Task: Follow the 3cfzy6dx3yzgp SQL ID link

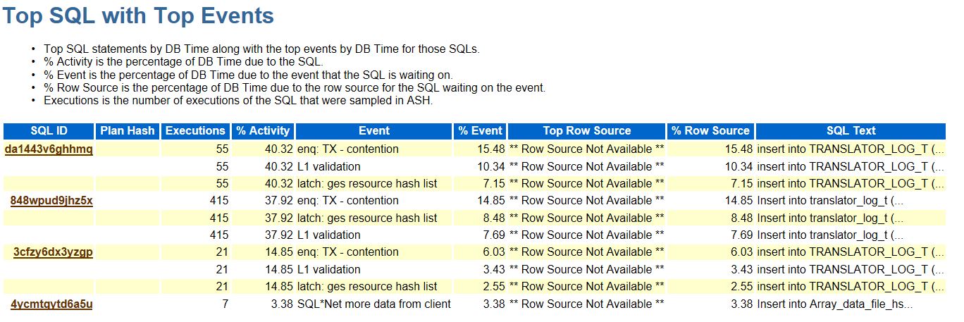Action: point(53,252)
